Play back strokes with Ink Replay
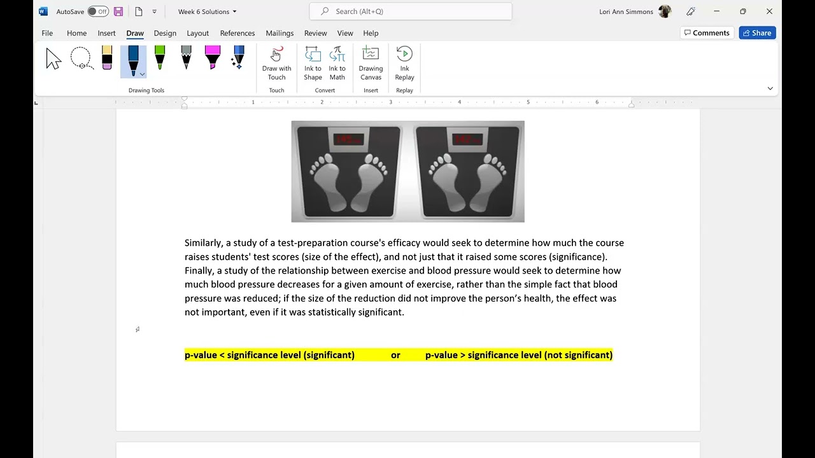This screenshot has width=815, height=458. 404,64
